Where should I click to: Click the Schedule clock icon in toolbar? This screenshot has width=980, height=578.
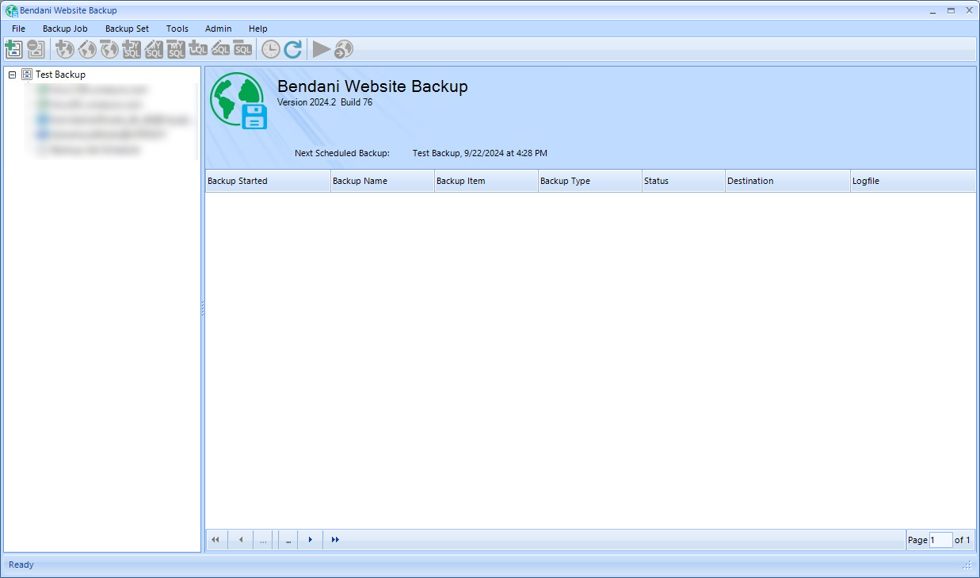[x=271, y=49]
